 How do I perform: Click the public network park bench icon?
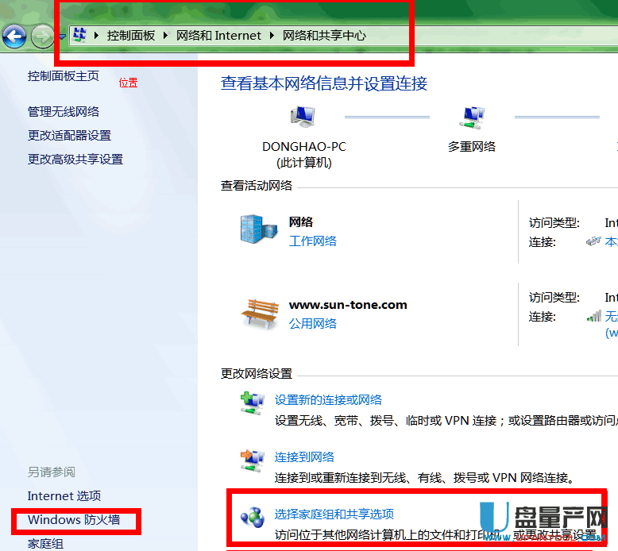click(x=260, y=314)
